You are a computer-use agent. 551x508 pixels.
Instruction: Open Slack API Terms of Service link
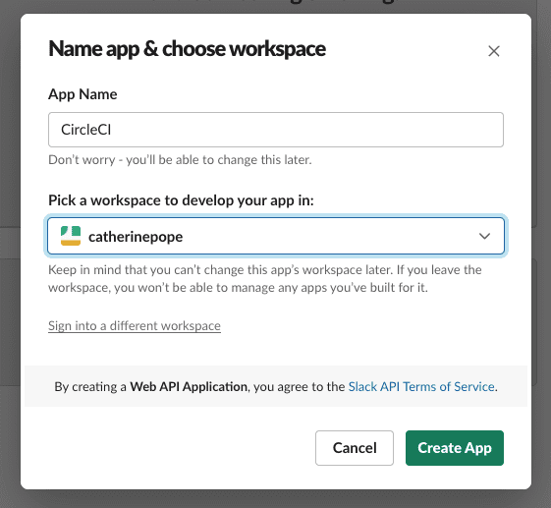[x=421, y=387]
